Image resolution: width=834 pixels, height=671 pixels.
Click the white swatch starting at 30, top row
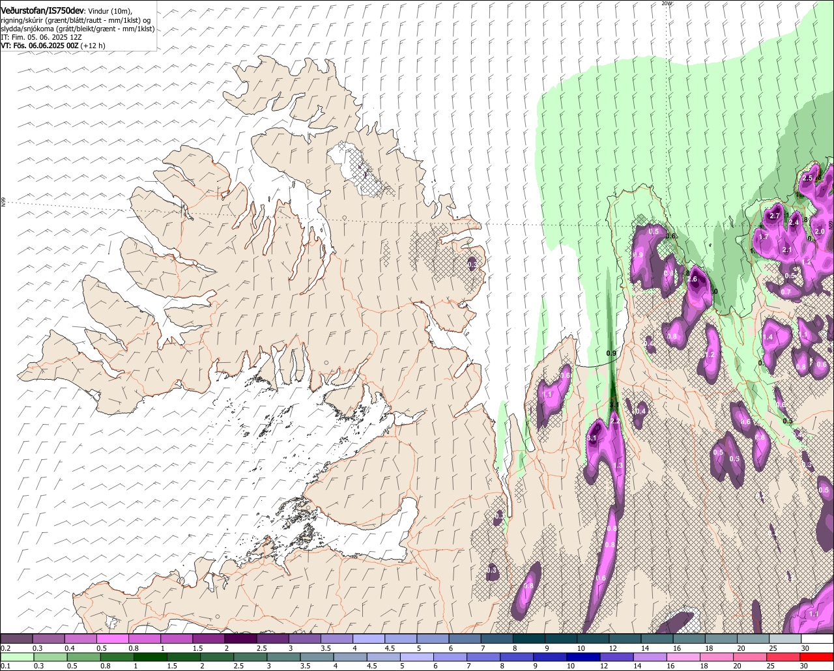click(x=818, y=638)
